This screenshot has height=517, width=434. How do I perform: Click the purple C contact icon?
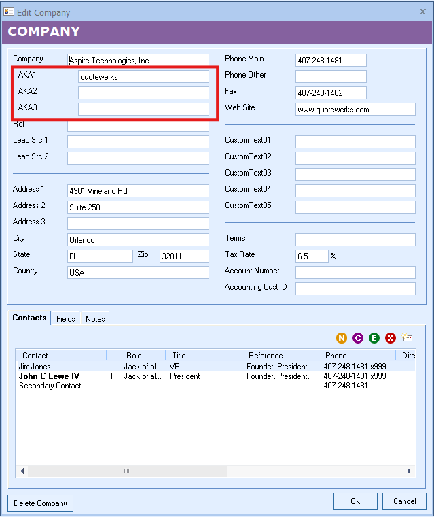pos(358,338)
